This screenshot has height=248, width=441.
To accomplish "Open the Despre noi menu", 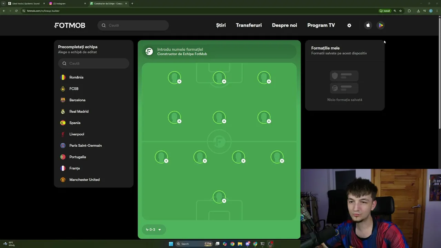I will click(x=285, y=25).
